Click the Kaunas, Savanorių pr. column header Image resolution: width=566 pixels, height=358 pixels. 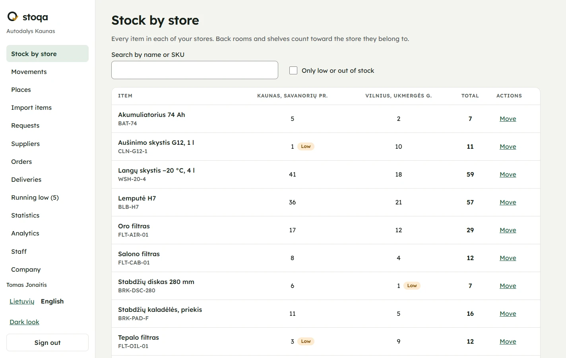[292, 96]
